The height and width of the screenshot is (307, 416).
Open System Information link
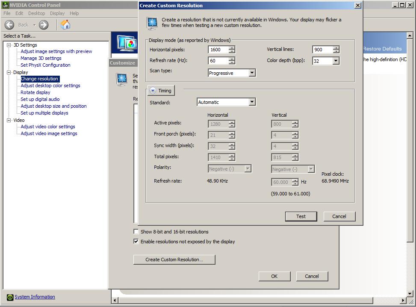pyautogui.click(x=35, y=297)
